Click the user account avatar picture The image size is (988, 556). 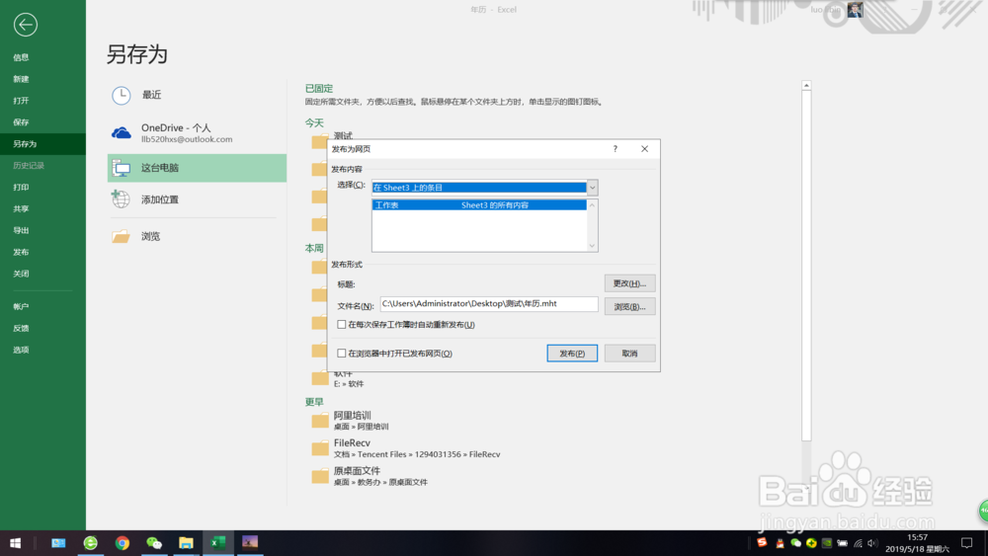(855, 10)
